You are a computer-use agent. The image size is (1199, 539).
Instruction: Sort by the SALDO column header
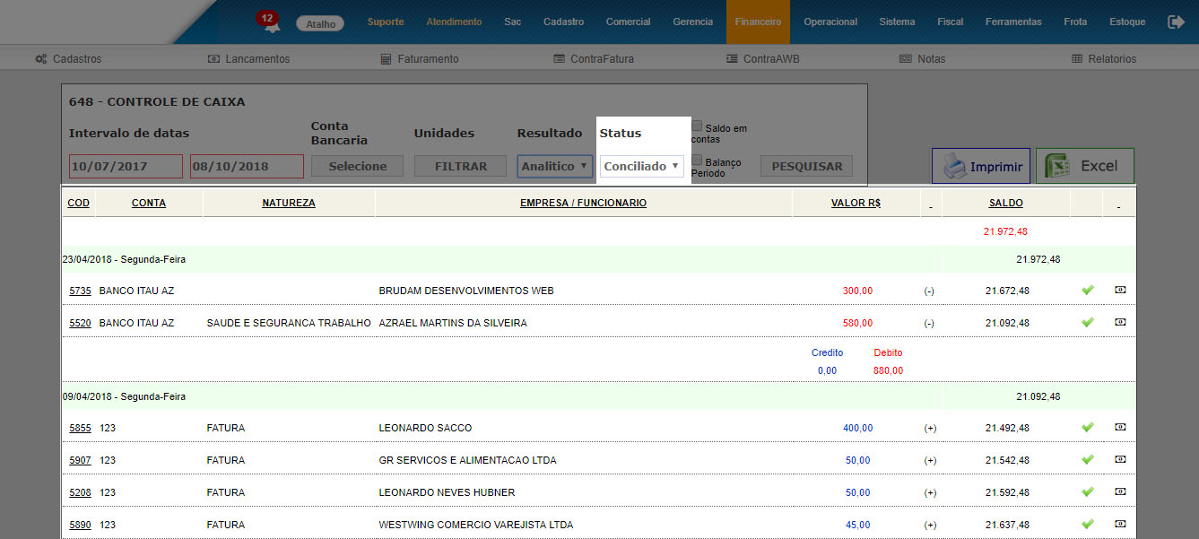(1005, 204)
